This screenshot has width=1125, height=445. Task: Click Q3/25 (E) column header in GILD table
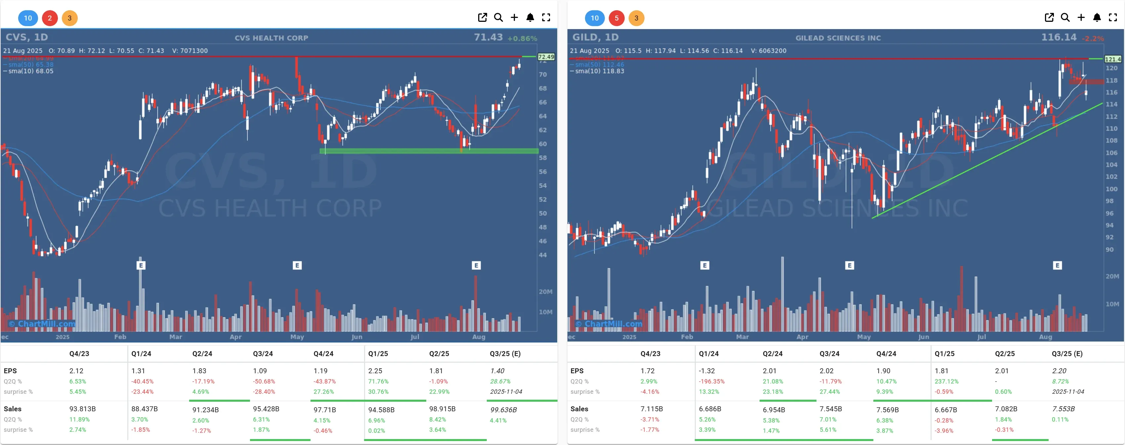1067,353
